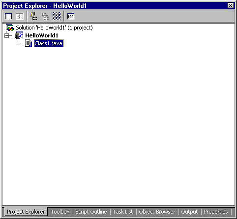Viewport: 237px width, 219px height.
Task: Click the Properties window toolbar icon
Action: [x=71, y=16]
